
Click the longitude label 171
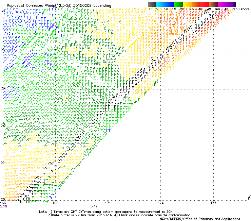(x=108, y=203)
